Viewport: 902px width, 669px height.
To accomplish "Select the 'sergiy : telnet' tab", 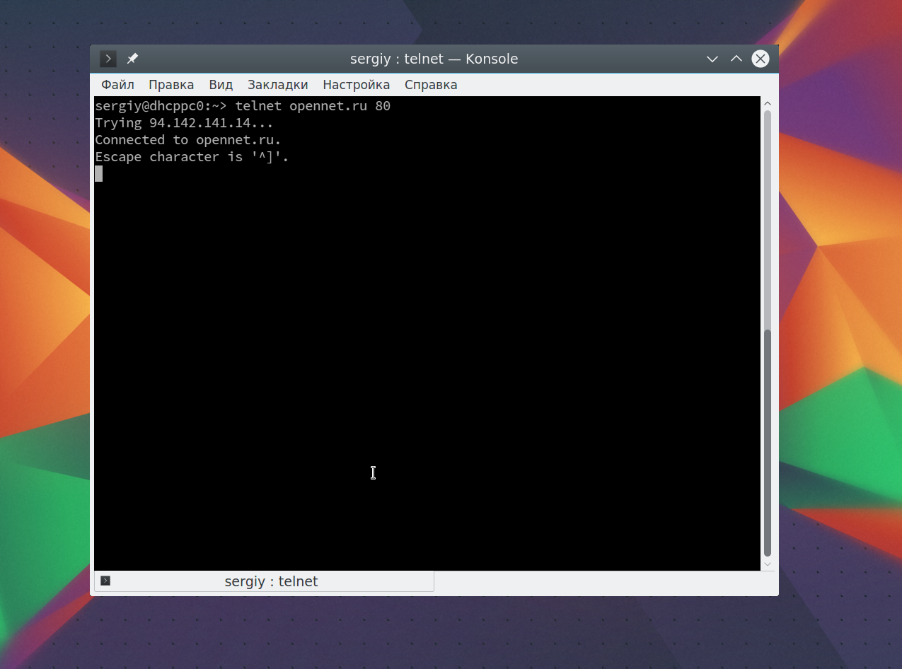I will pos(264,581).
